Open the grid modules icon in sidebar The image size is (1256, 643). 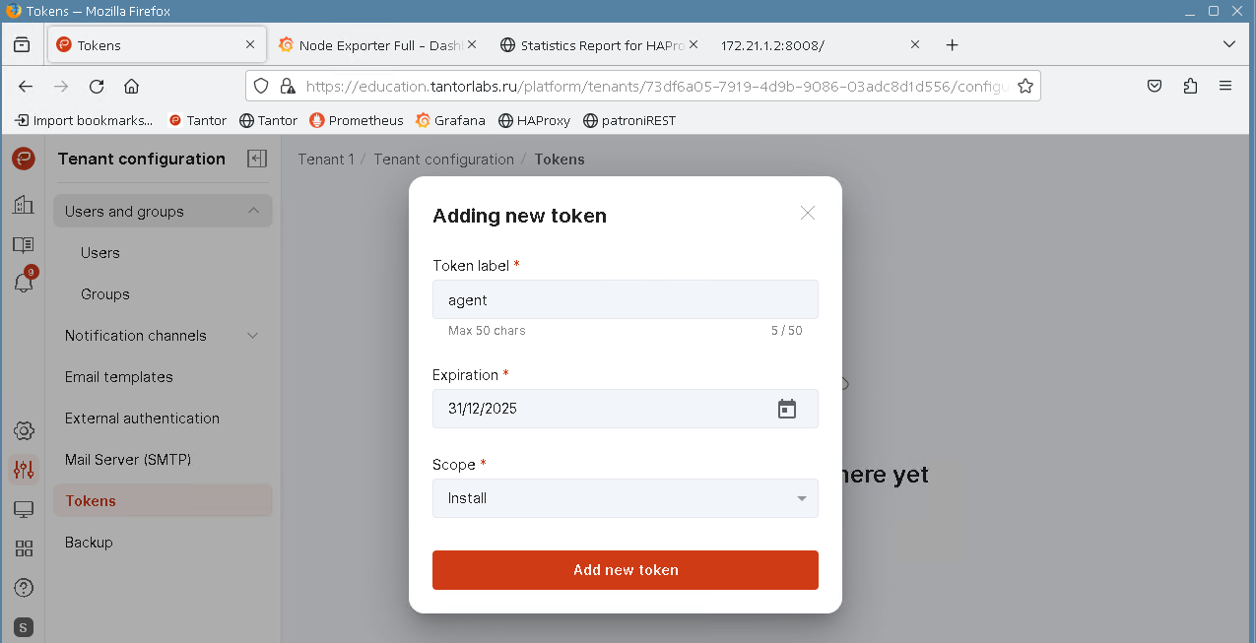pyautogui.click(x=24, y=548)
